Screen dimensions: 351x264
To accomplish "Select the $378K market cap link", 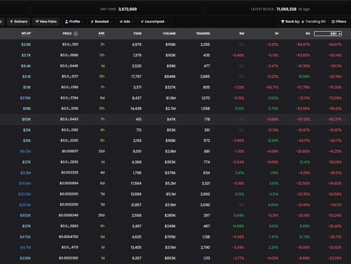I will (x=25, y=98).
